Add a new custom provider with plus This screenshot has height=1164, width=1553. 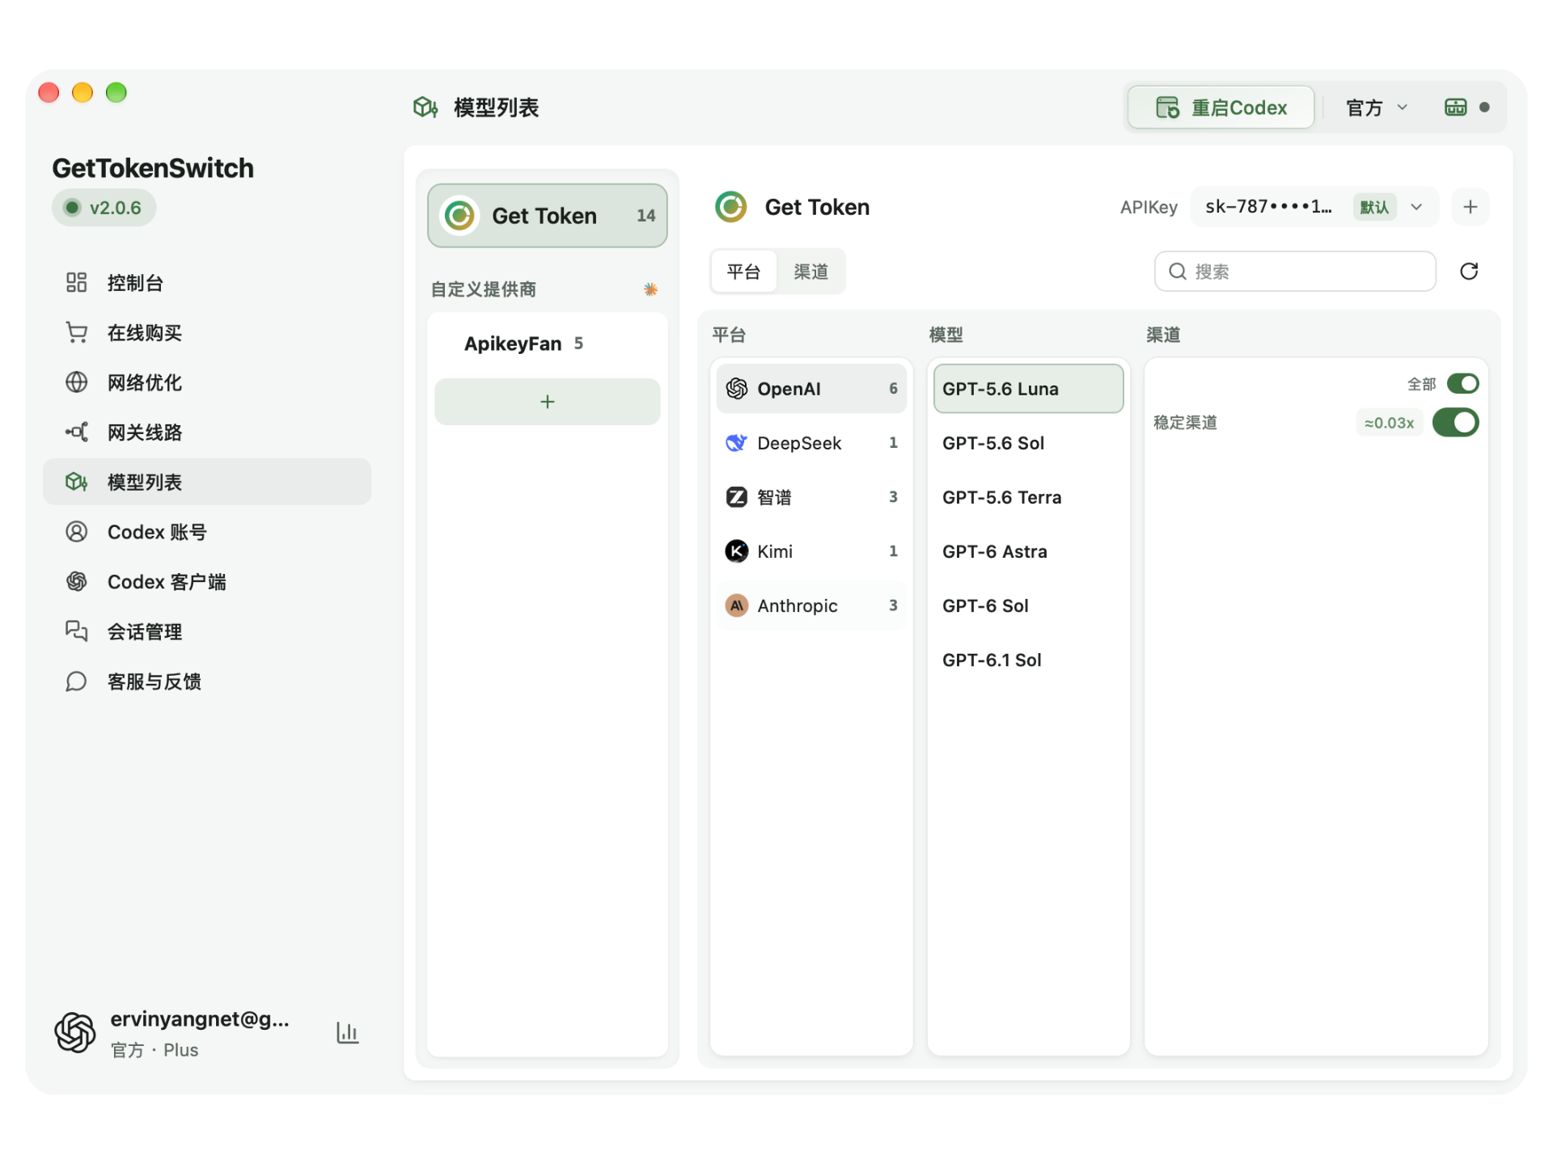point(548,402)
